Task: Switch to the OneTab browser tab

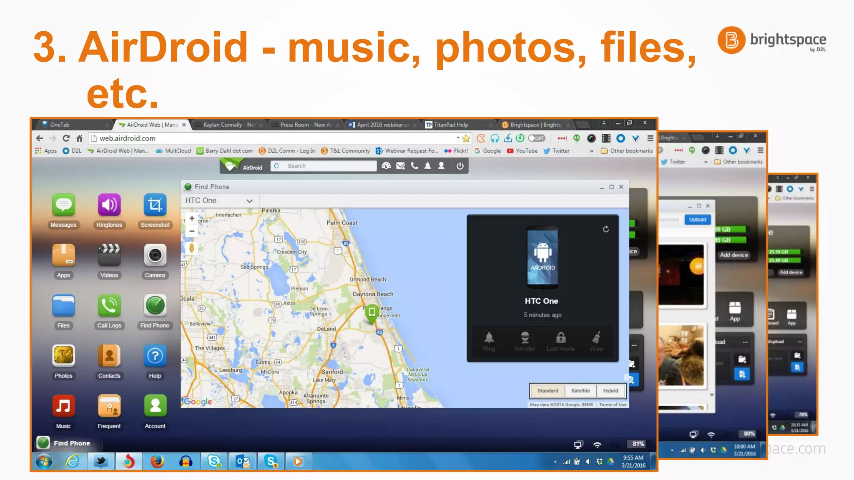Action: [75, 125]
